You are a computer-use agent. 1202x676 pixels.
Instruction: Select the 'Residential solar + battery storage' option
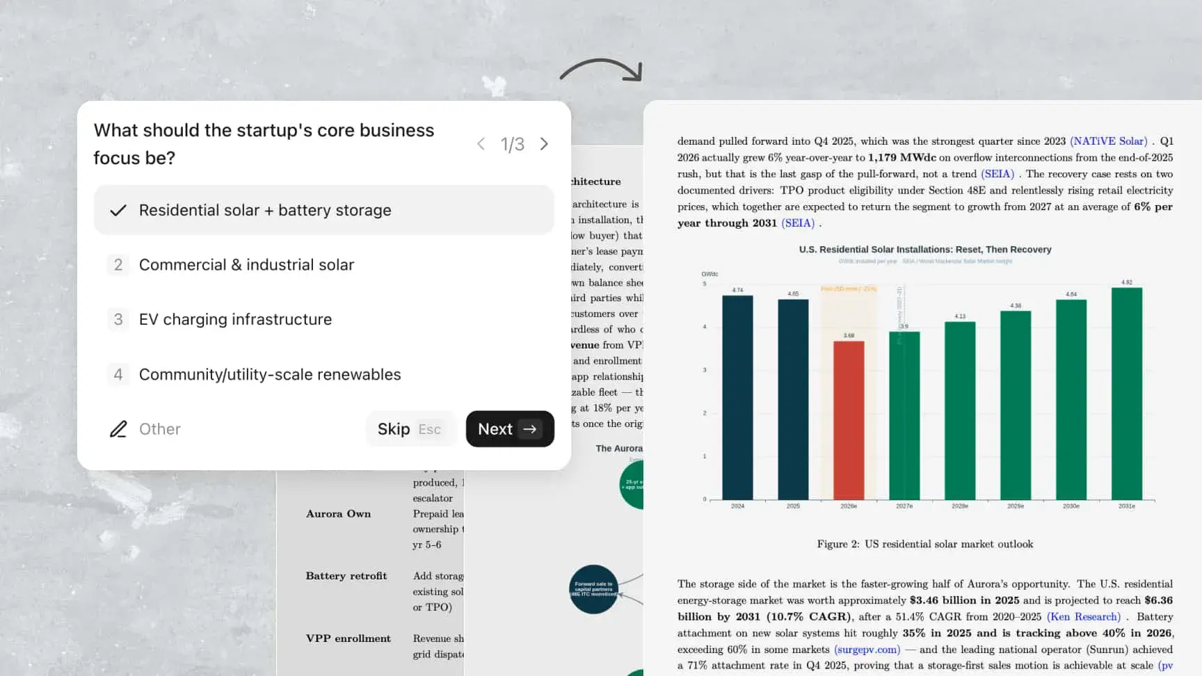(x=324, y=210)
